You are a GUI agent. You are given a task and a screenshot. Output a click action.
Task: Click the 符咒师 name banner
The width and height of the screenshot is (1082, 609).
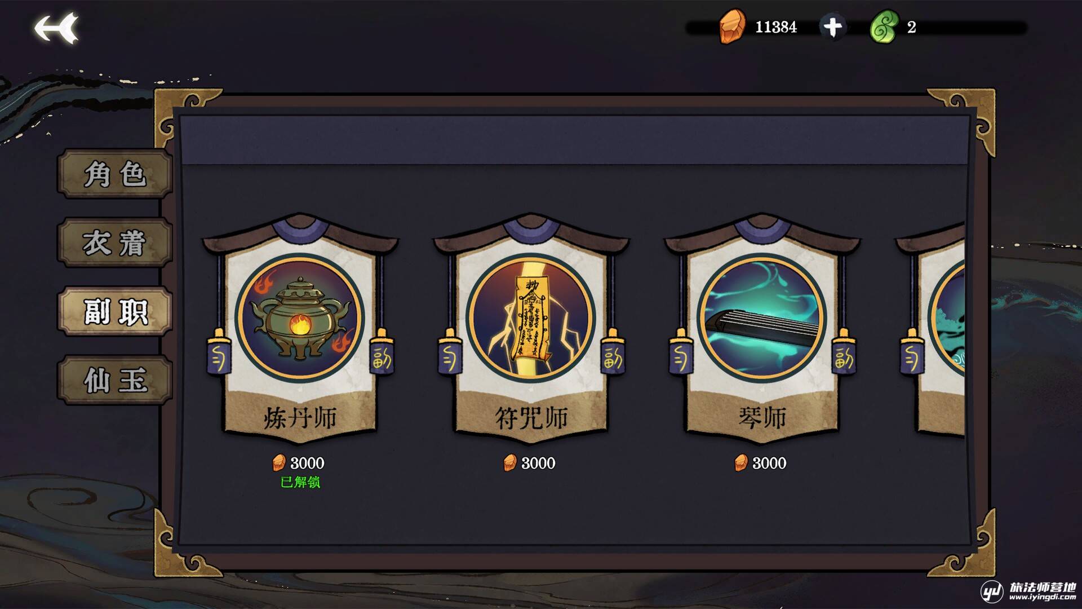[x=531, y=418]
